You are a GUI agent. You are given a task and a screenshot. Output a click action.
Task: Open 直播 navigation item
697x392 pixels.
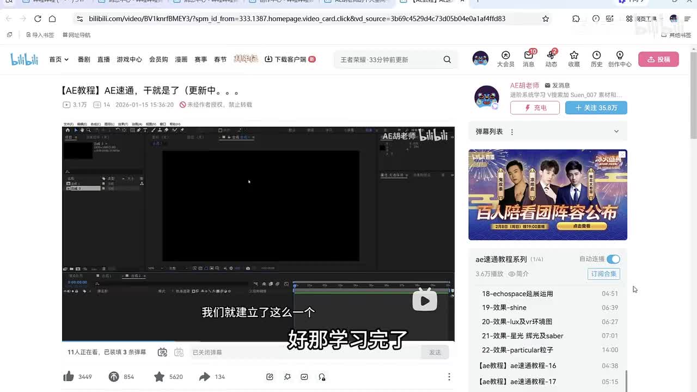tap(103, 59)
